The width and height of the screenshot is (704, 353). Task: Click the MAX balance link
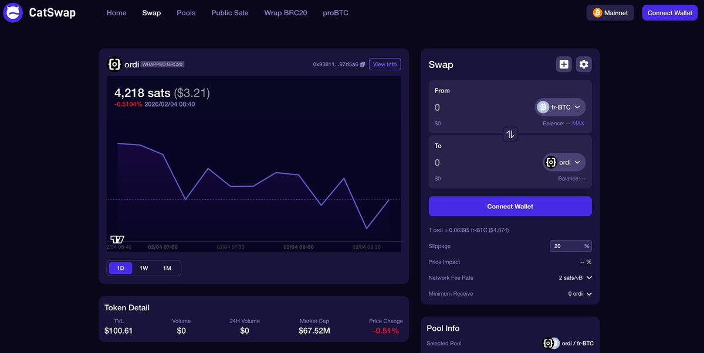[x=578, y=124]
